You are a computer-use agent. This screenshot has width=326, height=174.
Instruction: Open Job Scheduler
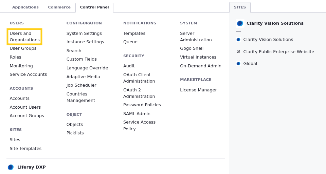(x=81, y=85)
